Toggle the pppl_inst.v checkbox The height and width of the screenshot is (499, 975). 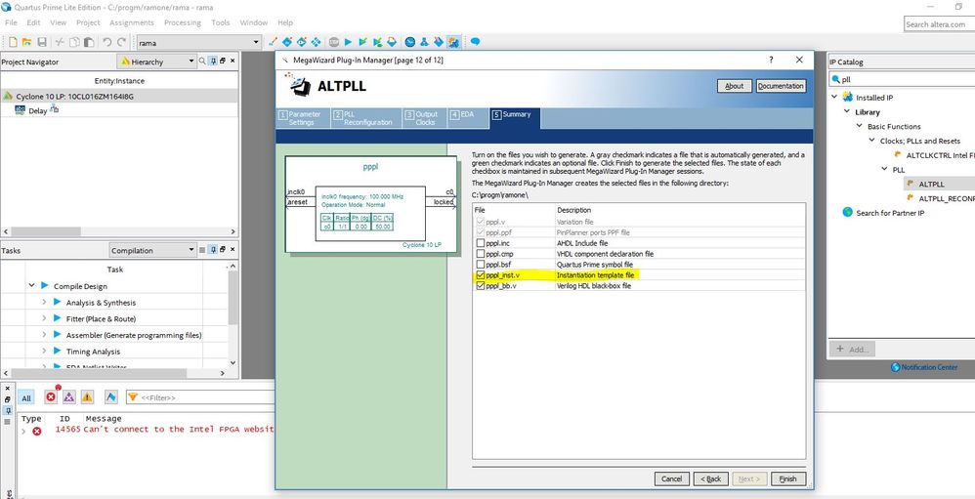[480, 274]
